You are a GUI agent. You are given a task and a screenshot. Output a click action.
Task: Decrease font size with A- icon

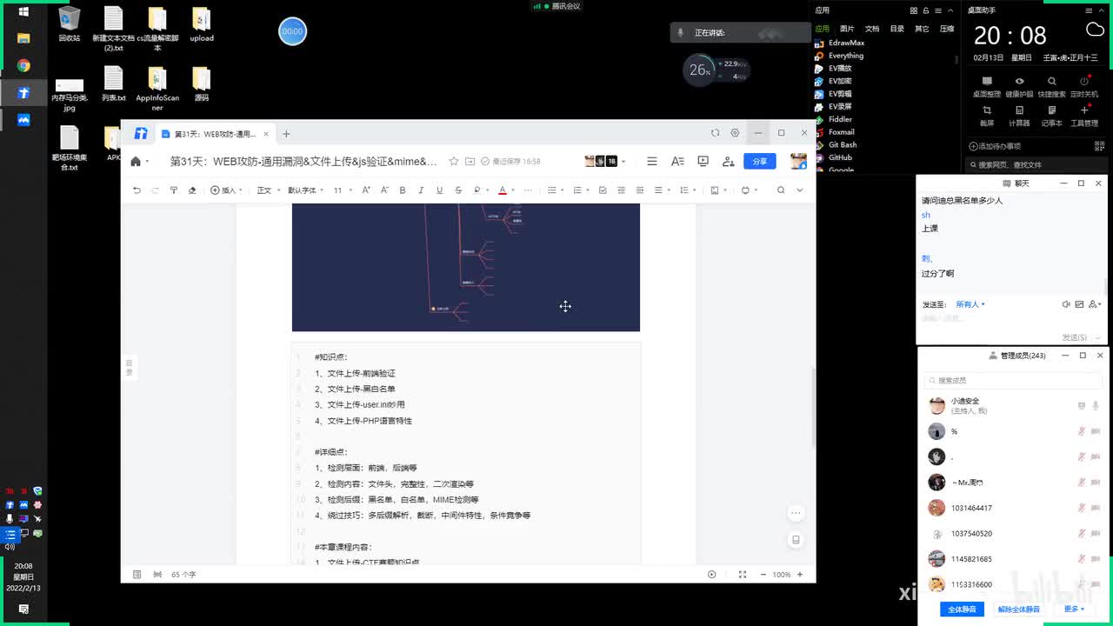tap(384, 190)
